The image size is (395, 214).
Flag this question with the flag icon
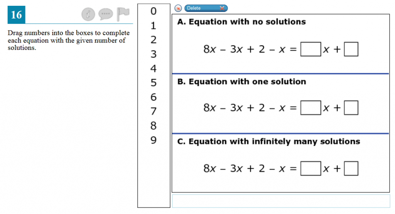pyautogui.click(x=123, y=14)
